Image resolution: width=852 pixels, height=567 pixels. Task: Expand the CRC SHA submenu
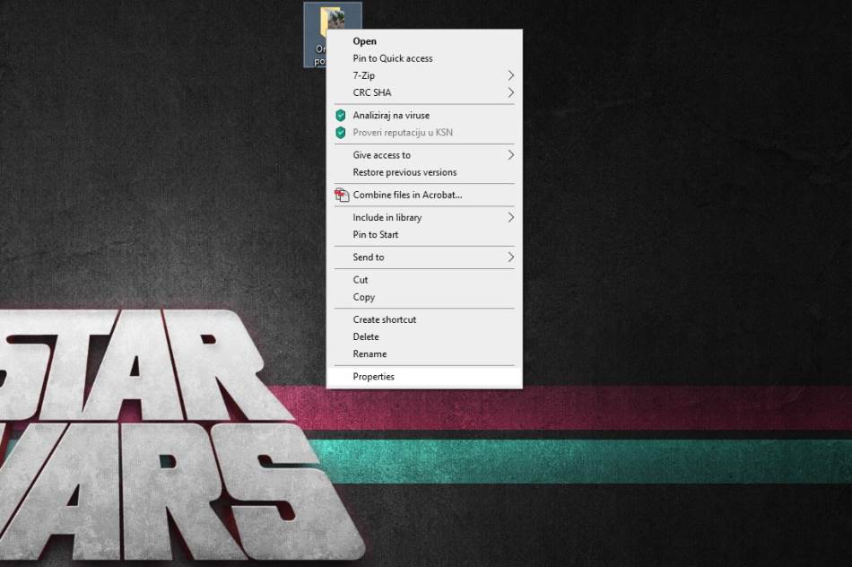(x=511, y=92)
